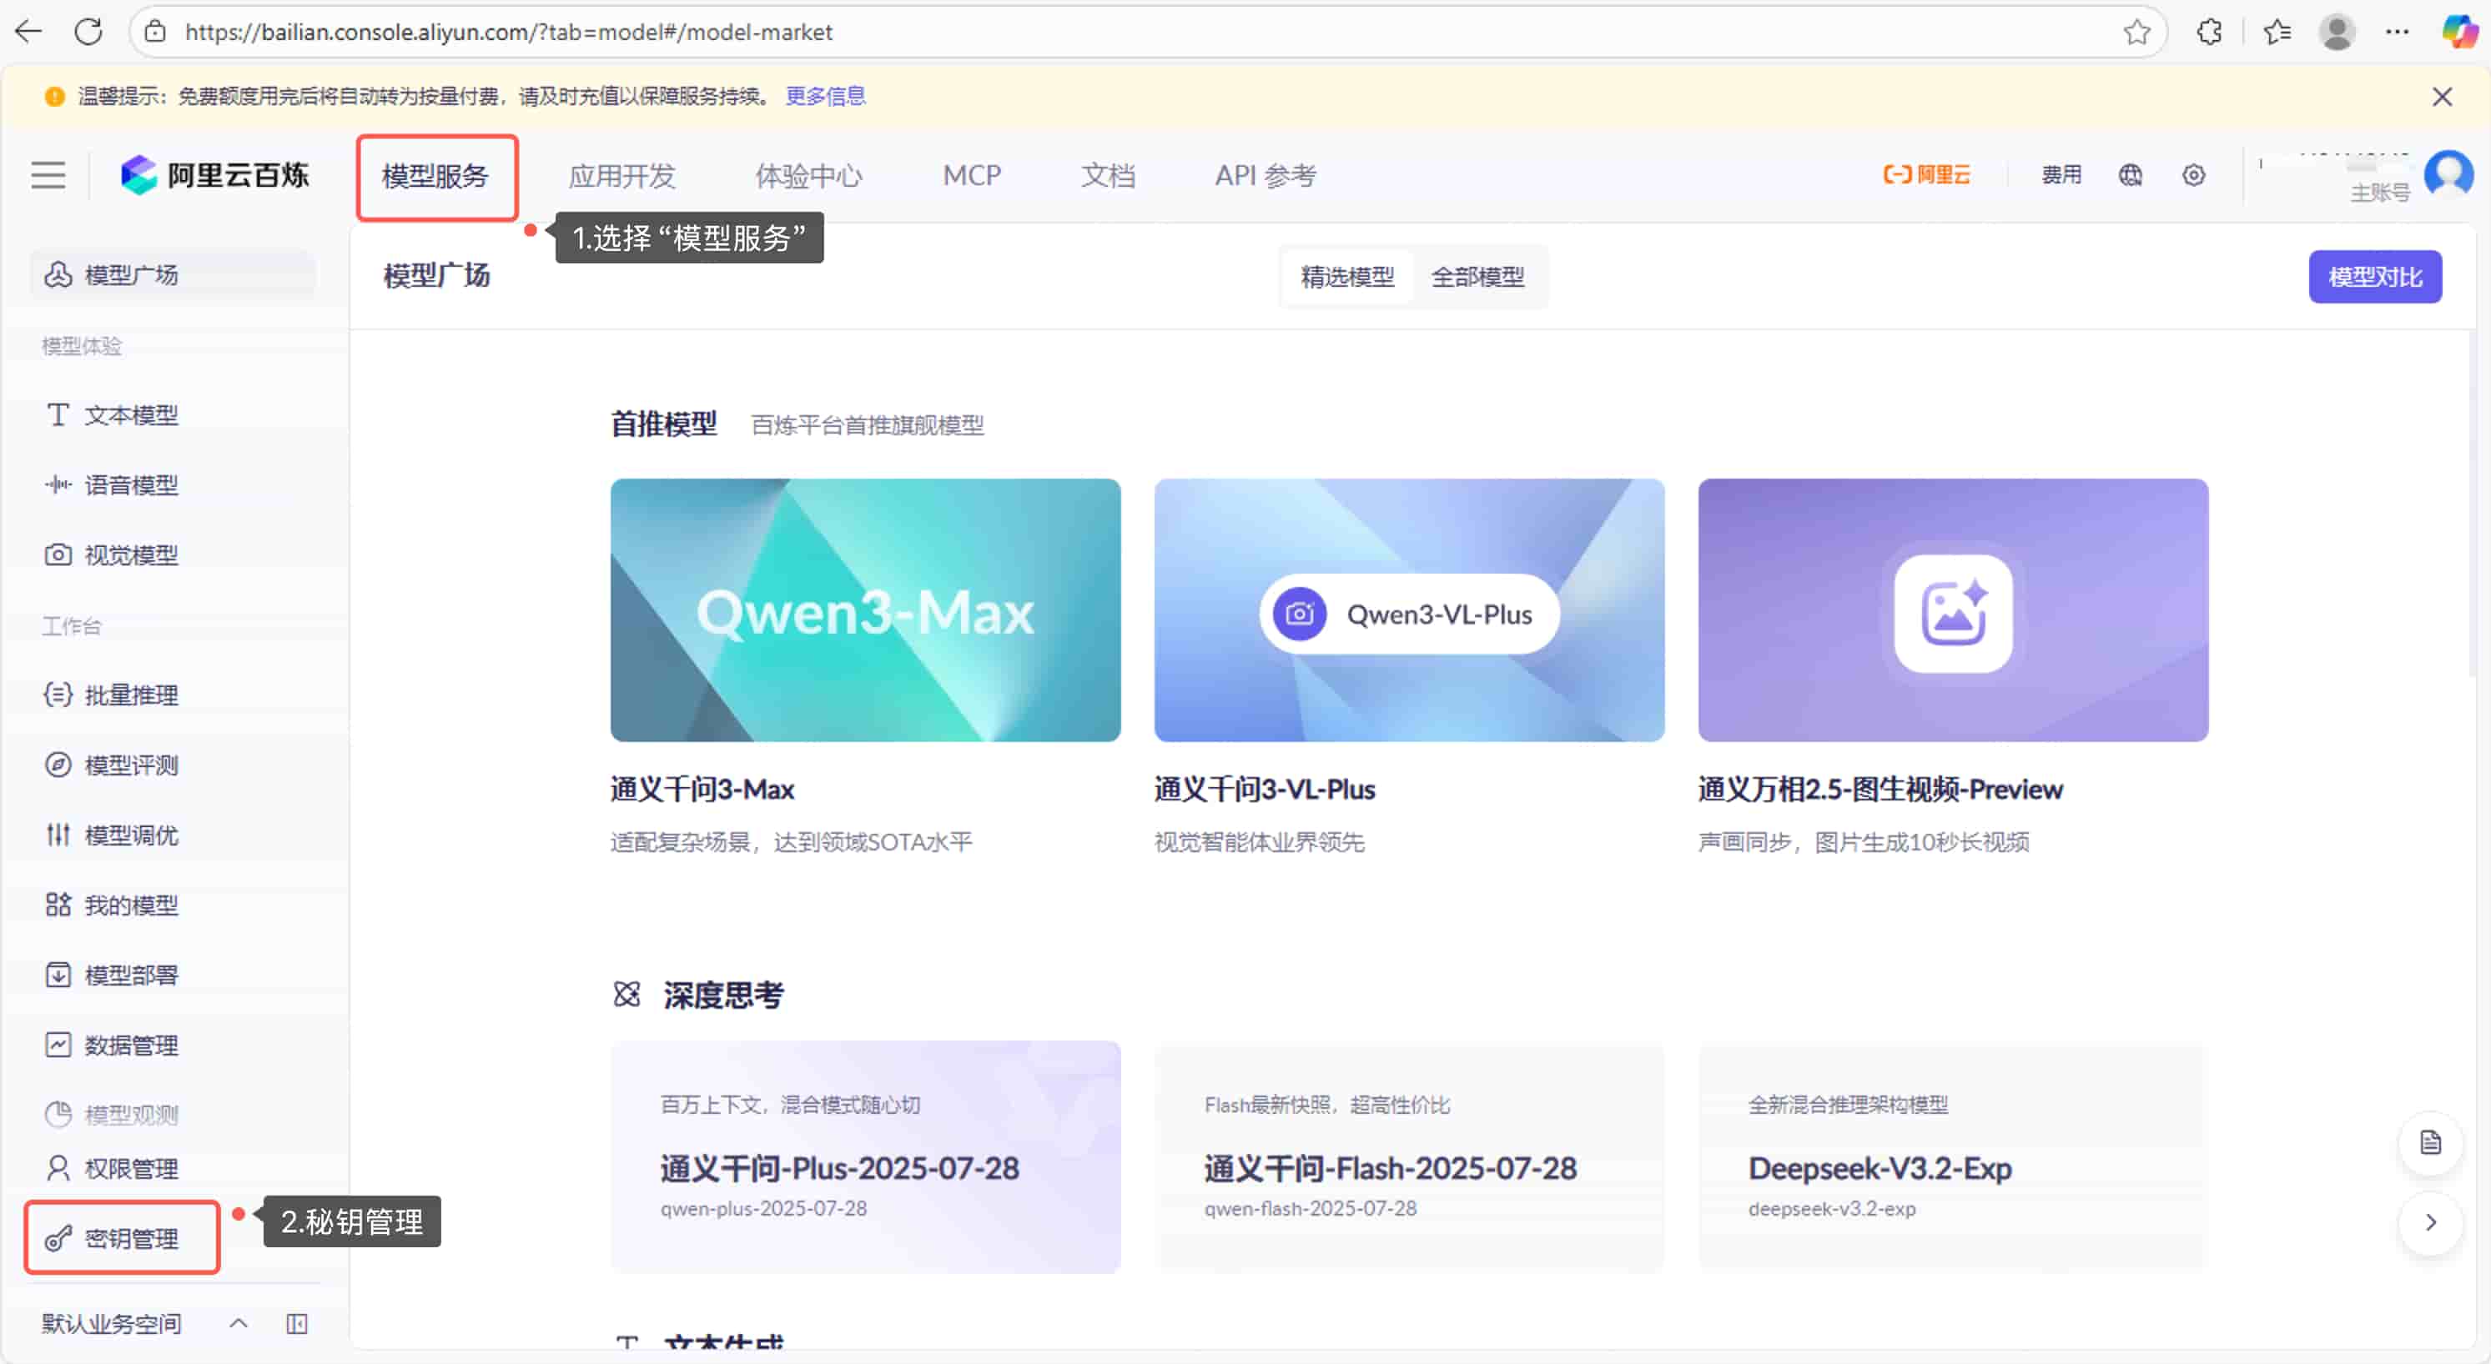Open the 批量推理 workspace tool
This screenshot has width=2491, height=1364.
(x=129, y=695)
